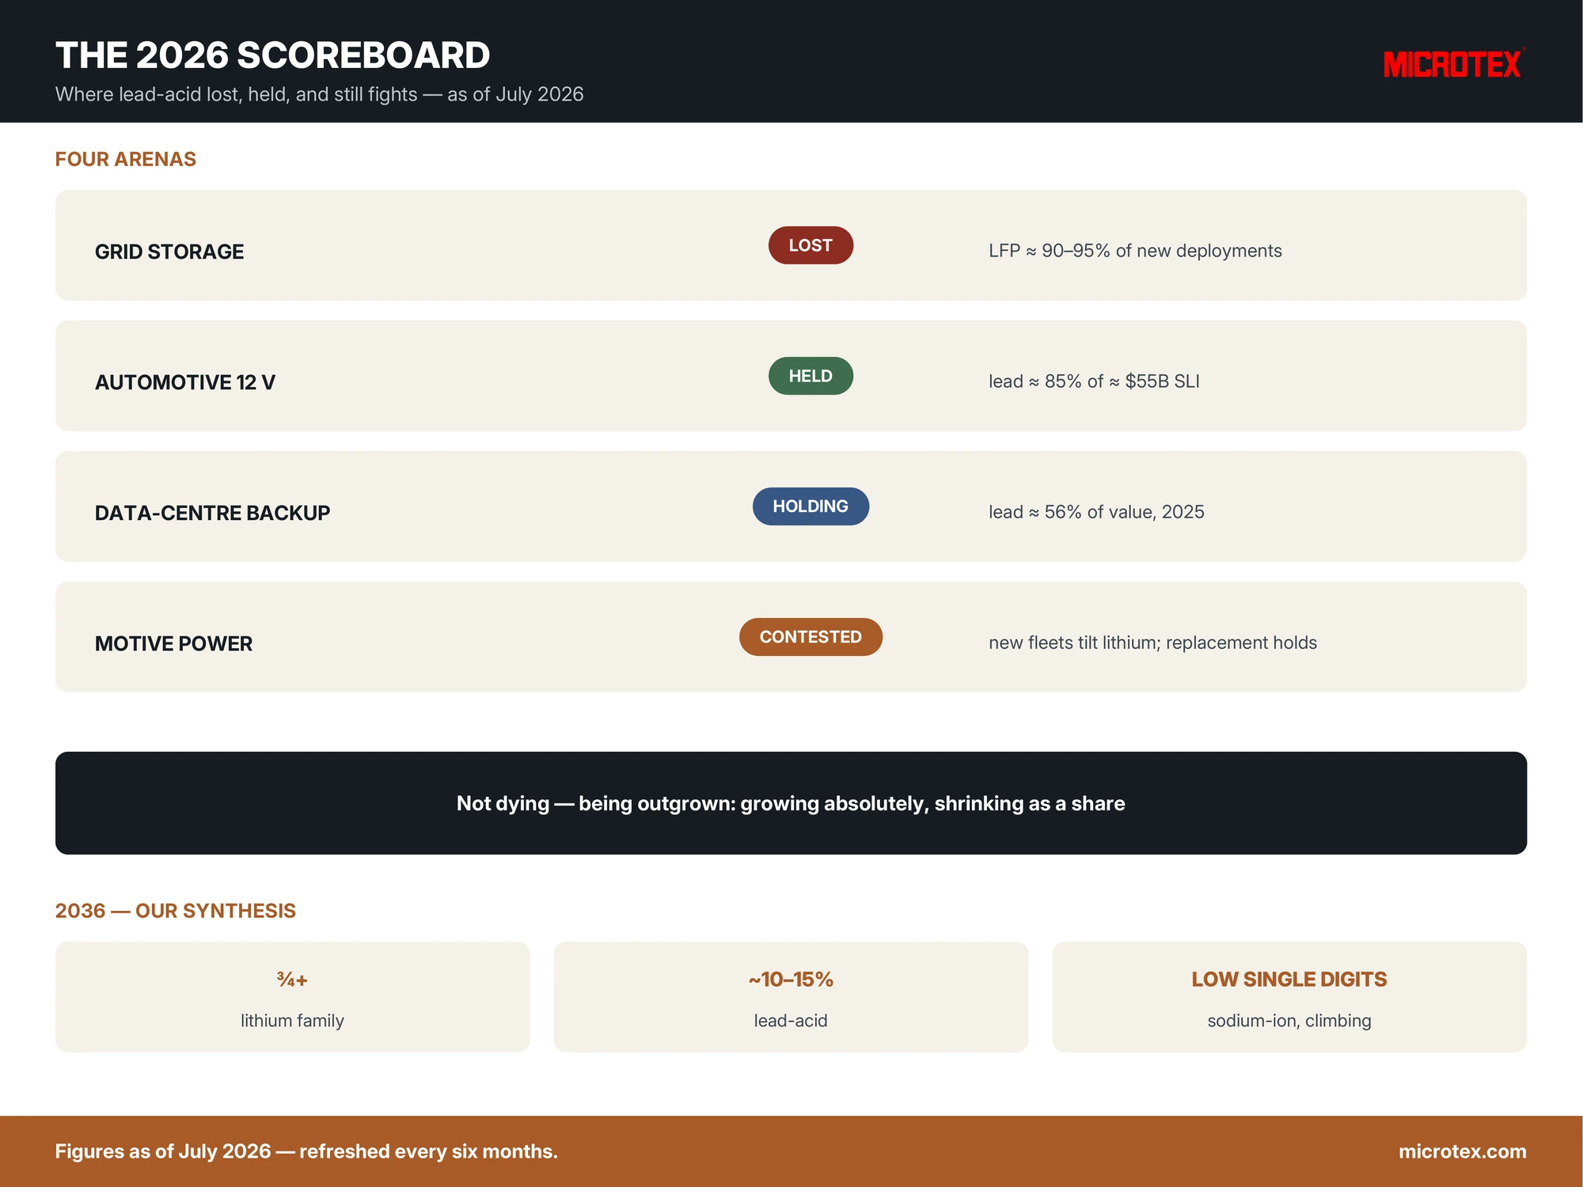The image size is (1583, 1187).
Task: Click the LOST status badge
Action: pos(810,245)
